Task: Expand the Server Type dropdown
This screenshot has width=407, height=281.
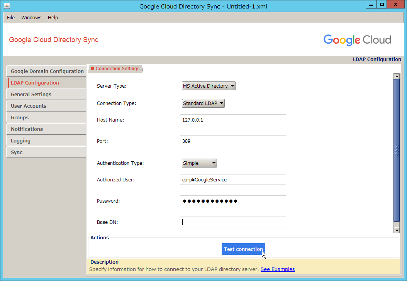Action: point(209,86)
